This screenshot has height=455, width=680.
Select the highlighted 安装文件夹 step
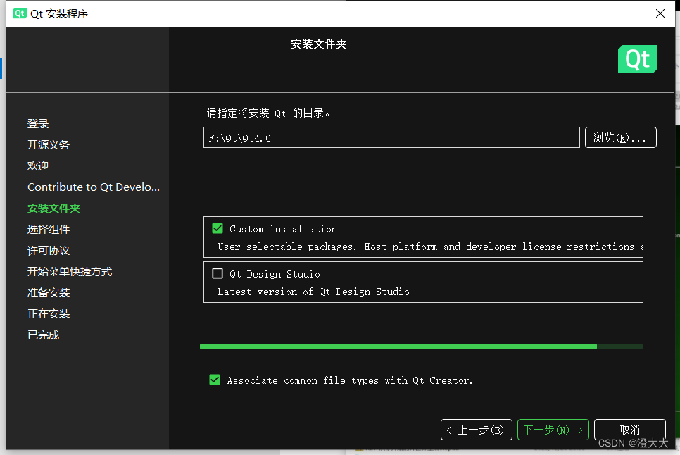pyautogui.click(x=53, y=208)
